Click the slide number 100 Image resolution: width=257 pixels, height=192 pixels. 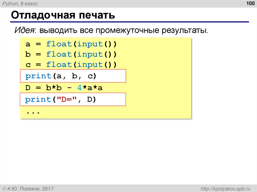coord(250,3)
